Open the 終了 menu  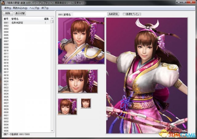[45, 8]
